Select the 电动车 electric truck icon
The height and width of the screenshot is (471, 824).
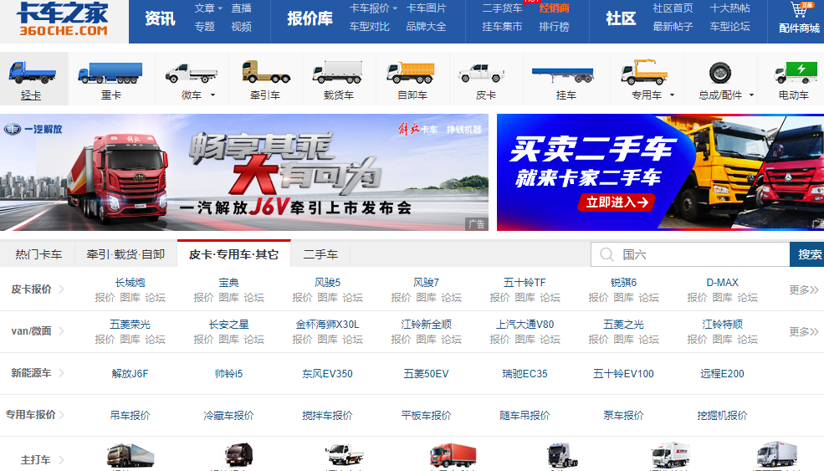[x=796, y=73]
